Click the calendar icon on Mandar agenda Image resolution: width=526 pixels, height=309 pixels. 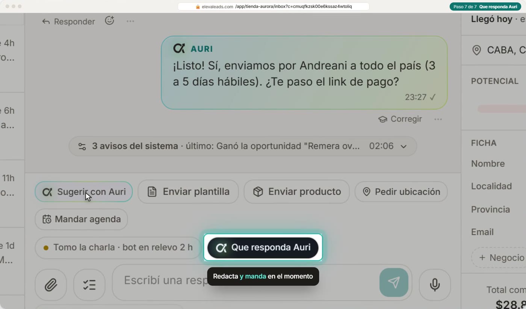pos(47,219)
